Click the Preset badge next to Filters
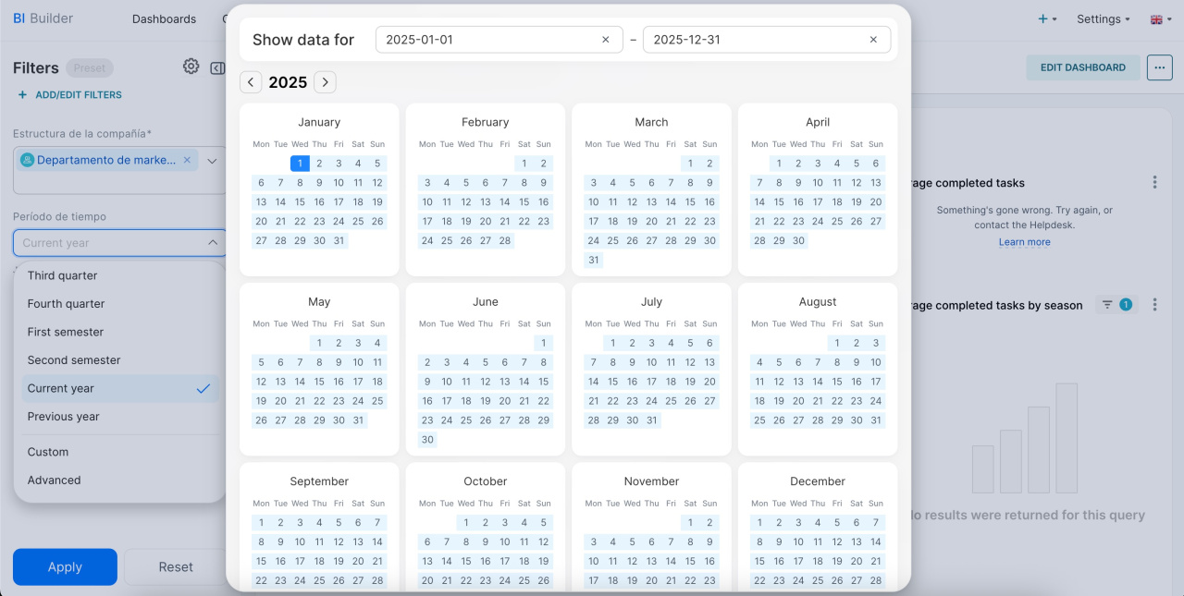The image size is (1184, 596). pos(90,67)
